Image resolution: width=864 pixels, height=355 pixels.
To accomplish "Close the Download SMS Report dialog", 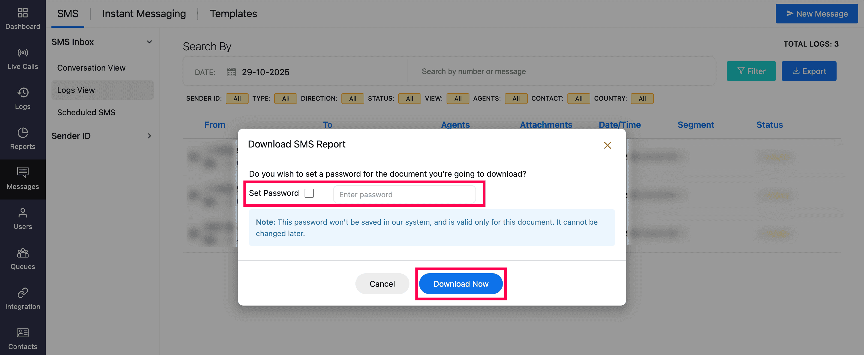I will coord(607,145).
